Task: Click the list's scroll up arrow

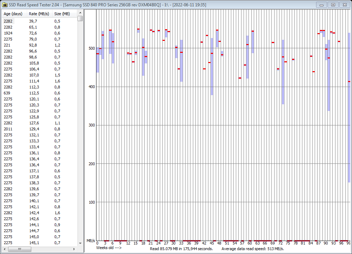Action: (80, 13)
